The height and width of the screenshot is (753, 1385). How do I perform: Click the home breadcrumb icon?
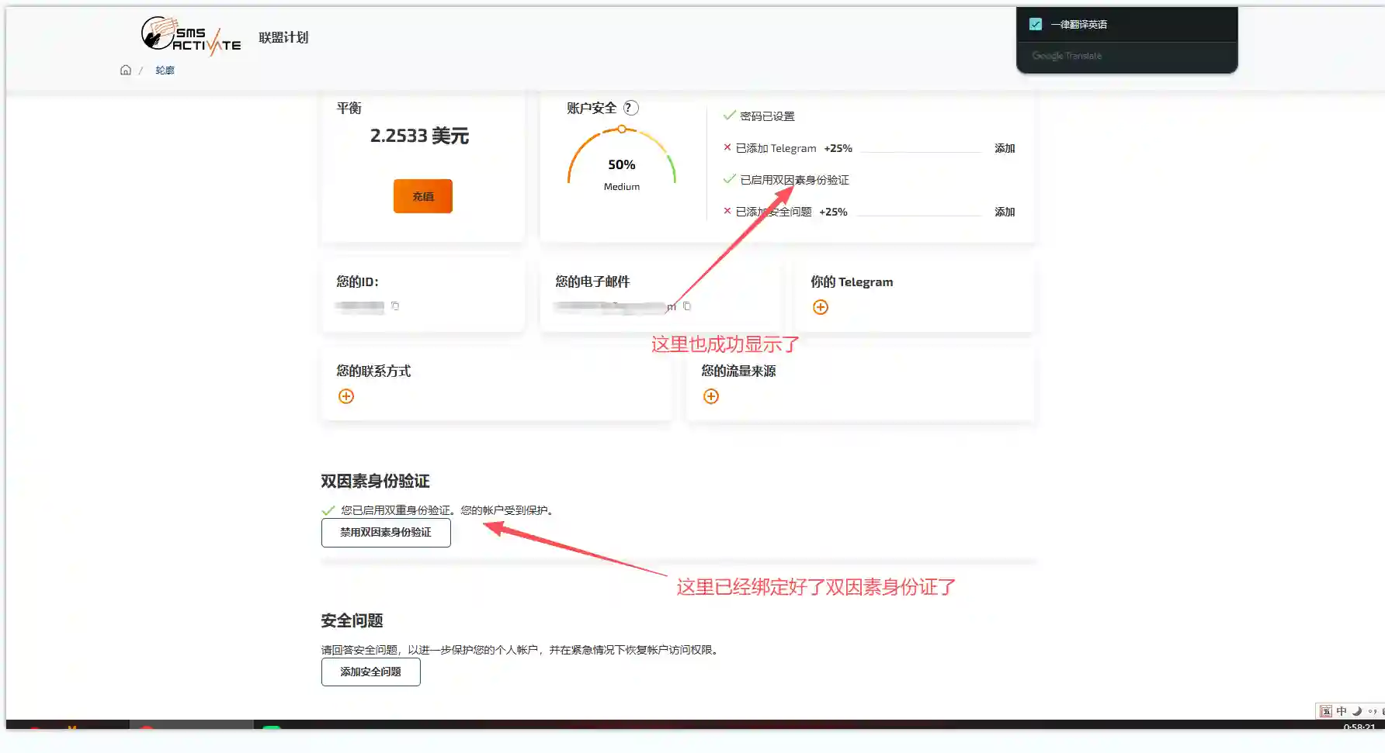pyautogui.click(x=126, y=70)
